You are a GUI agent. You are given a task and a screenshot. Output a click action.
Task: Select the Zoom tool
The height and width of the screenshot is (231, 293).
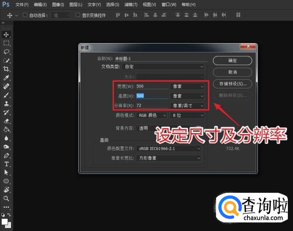6,198
